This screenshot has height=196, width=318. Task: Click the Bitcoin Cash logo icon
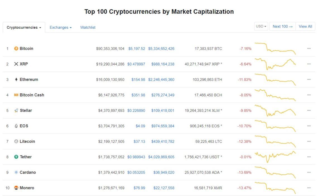pos(16,95)
